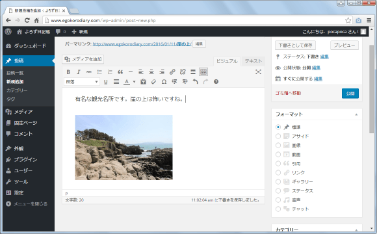Clear formatting with the eraser icon

click(153, 82)
